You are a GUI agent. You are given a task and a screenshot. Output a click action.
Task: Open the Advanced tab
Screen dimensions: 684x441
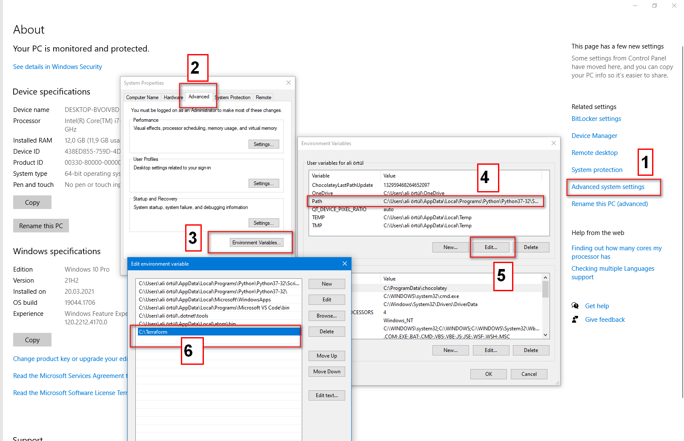199,97
